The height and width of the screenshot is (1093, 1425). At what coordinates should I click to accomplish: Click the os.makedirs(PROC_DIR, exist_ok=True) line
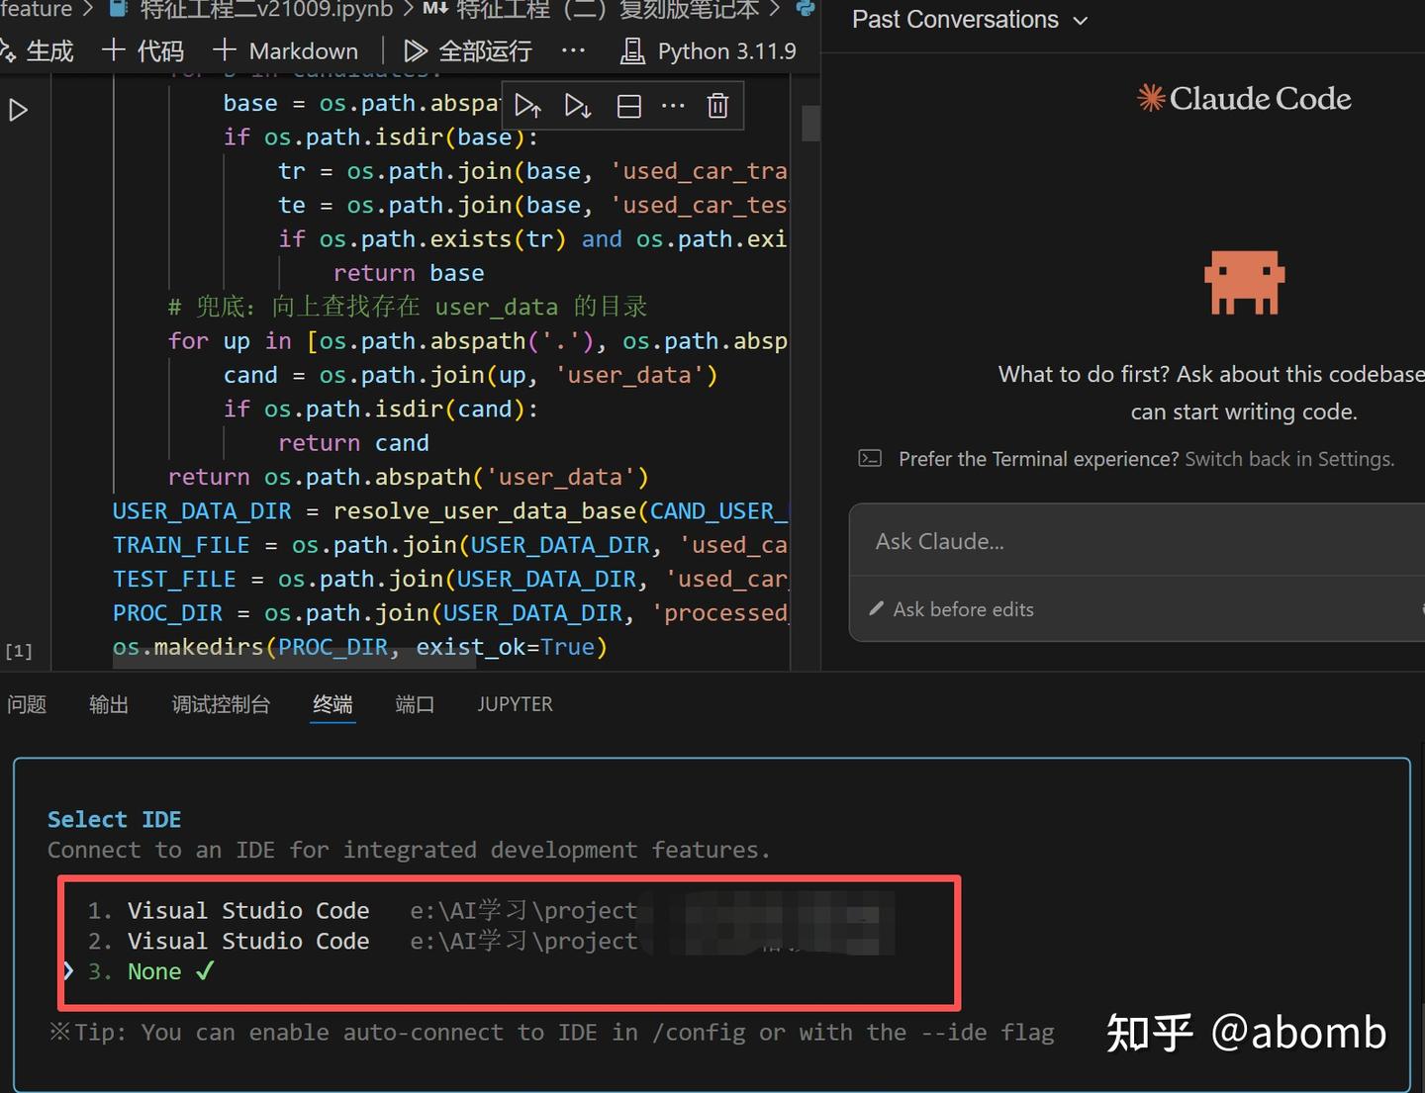(360, 647)
